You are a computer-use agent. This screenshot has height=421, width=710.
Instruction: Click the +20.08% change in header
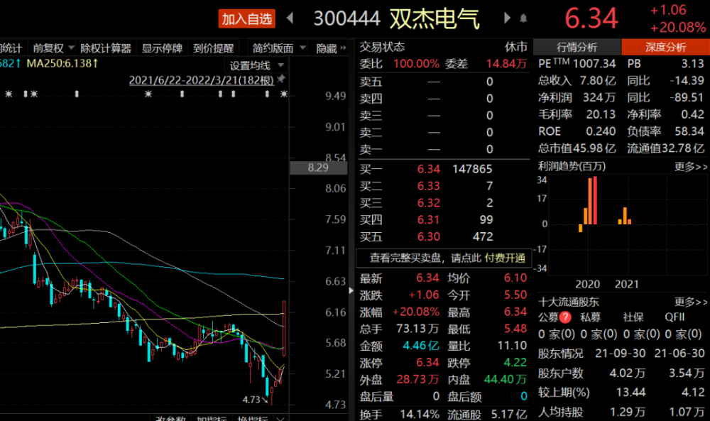[x=678, y=28]
